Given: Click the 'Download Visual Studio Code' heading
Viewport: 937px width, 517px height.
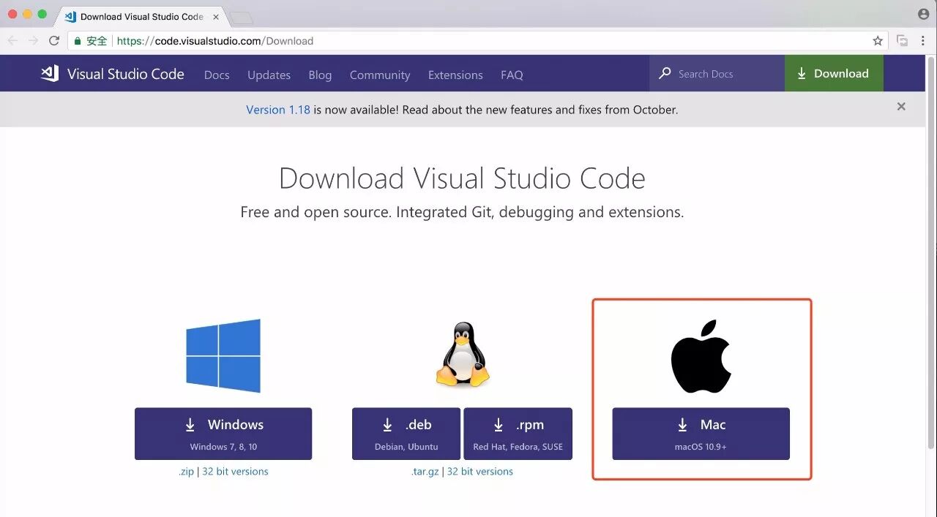Looking at the screenshot, I should pos(462,178).
